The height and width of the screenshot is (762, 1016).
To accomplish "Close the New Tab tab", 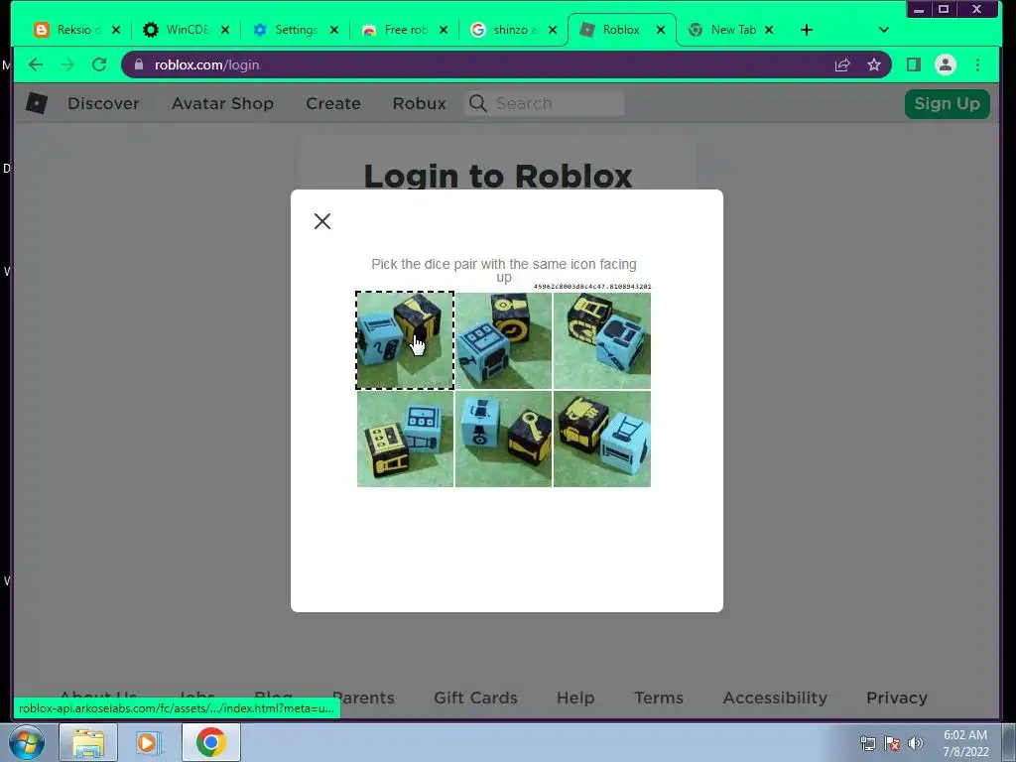I will (769, 30).
